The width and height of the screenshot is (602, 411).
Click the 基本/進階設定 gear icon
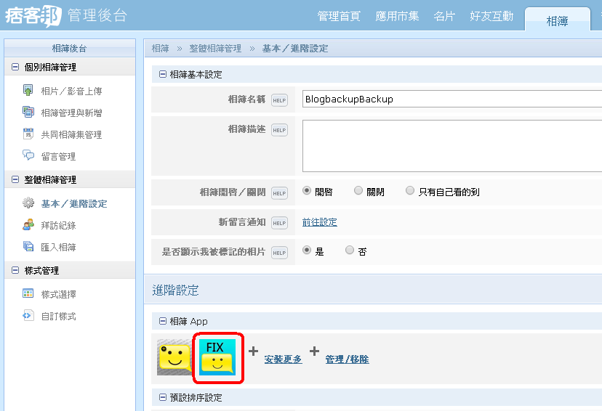pyautogui.click(x=28, y=203)
